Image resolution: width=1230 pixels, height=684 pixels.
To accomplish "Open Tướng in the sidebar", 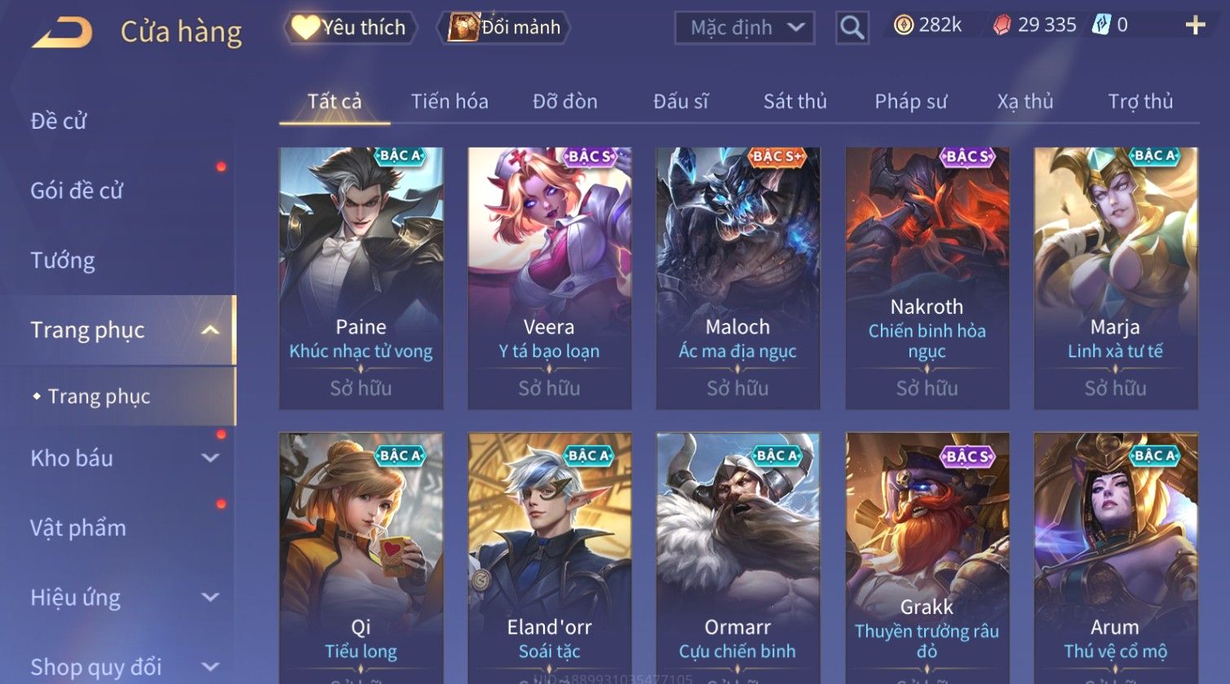I will tap(63, 261).
